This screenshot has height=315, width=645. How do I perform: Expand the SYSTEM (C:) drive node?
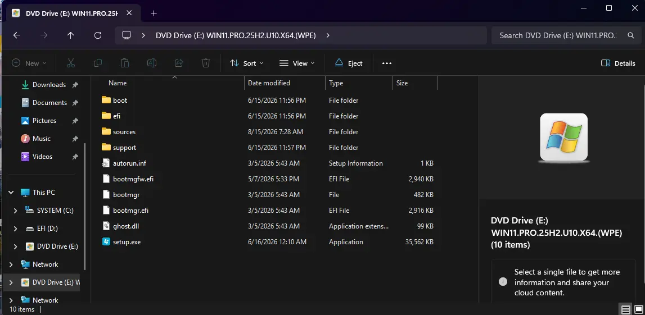point(16,210)
